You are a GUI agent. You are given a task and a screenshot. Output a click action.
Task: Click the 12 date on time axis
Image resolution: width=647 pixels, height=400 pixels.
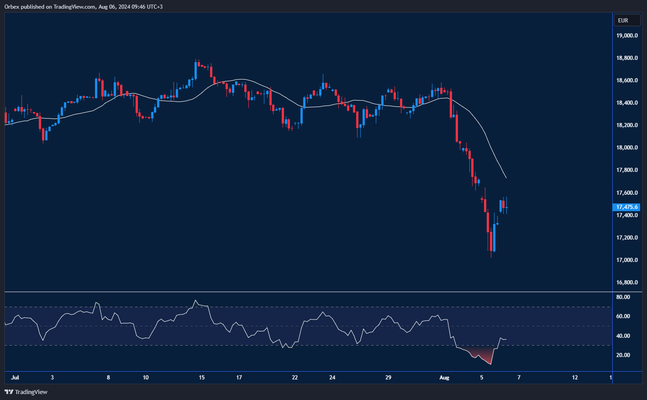pos(575,378)
